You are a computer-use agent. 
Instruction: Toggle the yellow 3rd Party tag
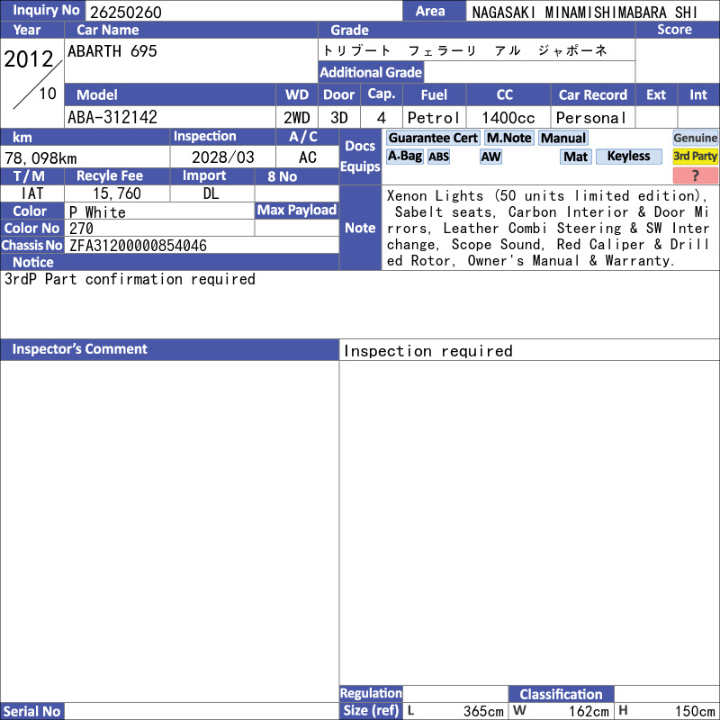695,156
